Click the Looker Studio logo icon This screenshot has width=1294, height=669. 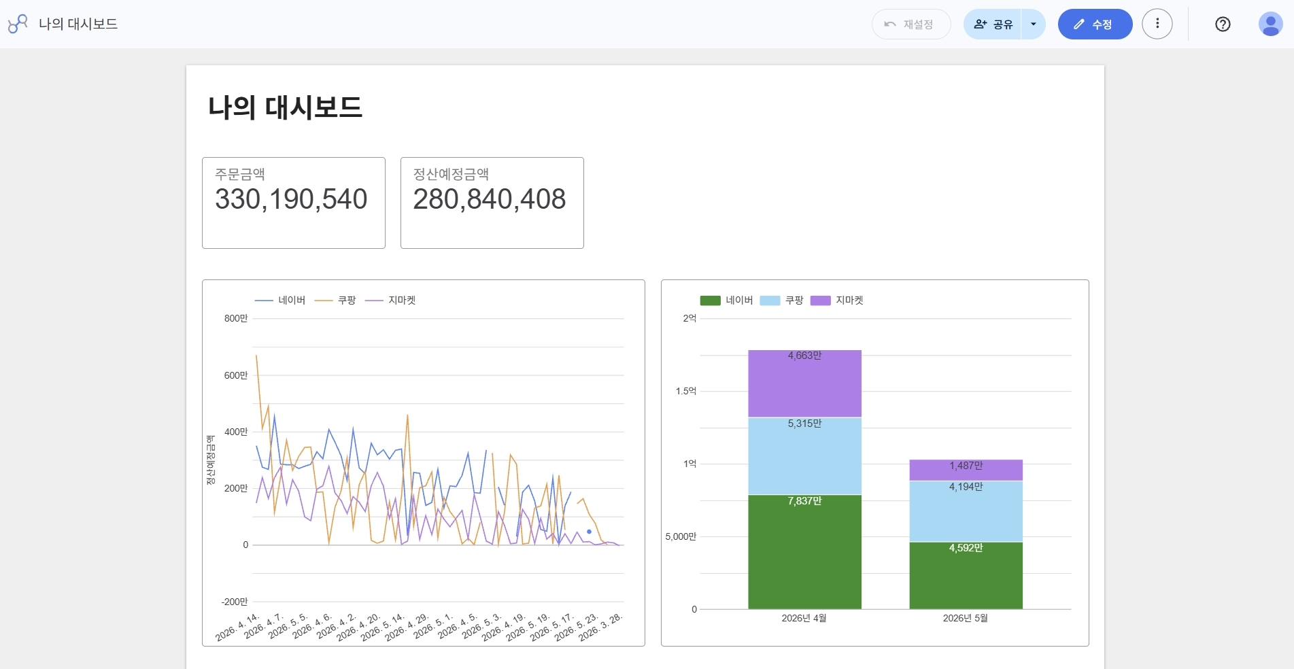(18, 24)
